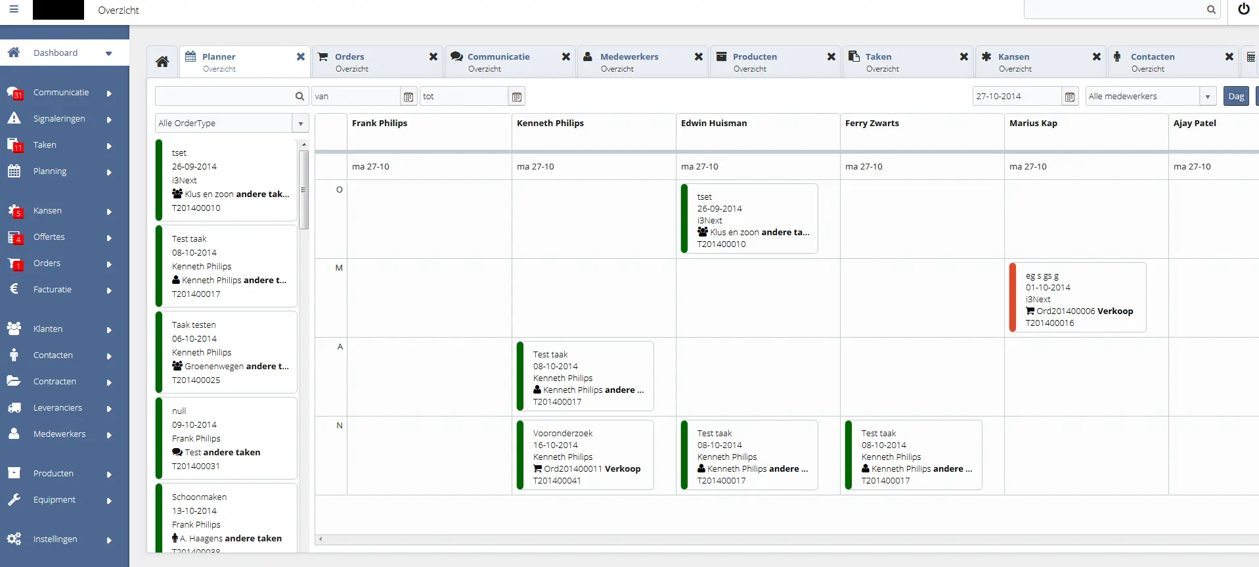This screenshot has height=567, width=1259.
Task: Expand the Klanten submenu arrow
Action: [x=109, y=330]
